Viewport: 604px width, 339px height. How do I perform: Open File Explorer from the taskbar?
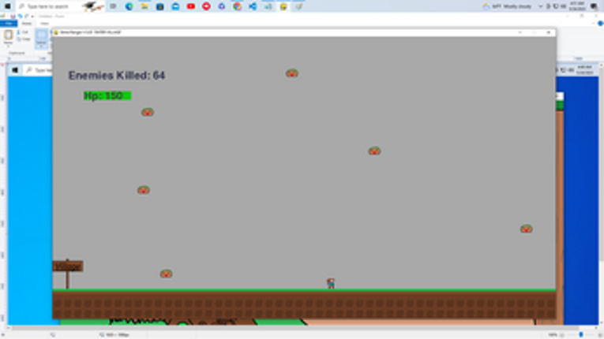[x=144, y=6]
